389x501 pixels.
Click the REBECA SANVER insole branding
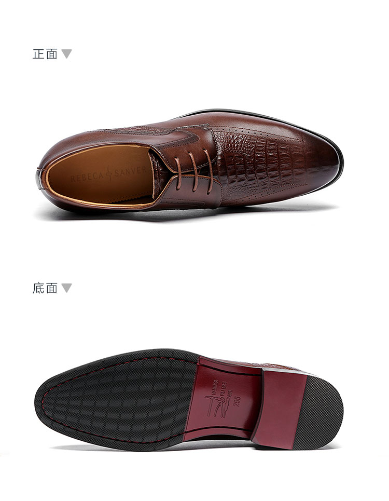[108, 174]
